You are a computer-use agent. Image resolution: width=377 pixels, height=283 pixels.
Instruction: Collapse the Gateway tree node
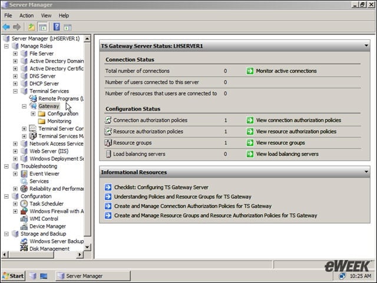pyautogui.click(x=24, y=106)
